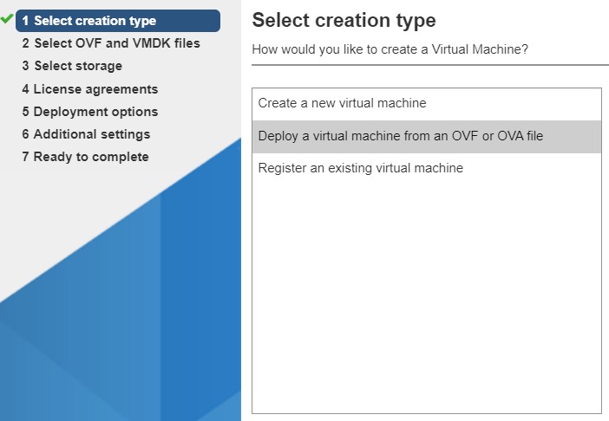
Task: Click the number 1 in the highlighted step
Action: point(26,21)
